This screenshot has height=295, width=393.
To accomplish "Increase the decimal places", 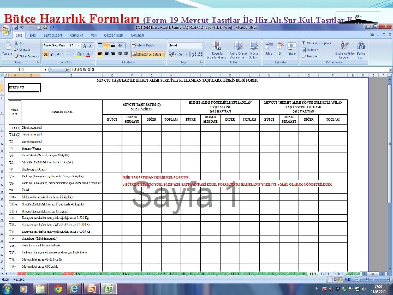I will pyautogui.click(x=194, y=54).
